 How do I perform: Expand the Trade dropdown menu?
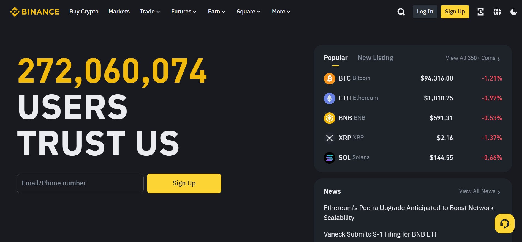click(x=149, y=12)
